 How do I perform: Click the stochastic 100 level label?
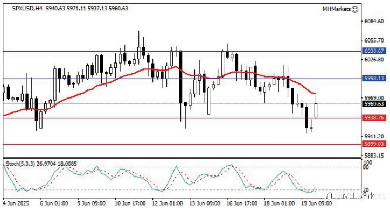point(368,163)
